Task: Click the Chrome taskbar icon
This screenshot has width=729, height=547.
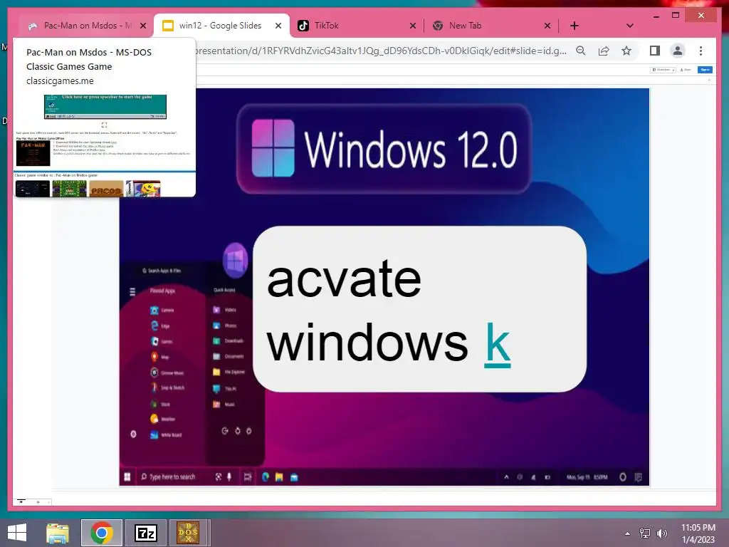Action: coord(102,533)
